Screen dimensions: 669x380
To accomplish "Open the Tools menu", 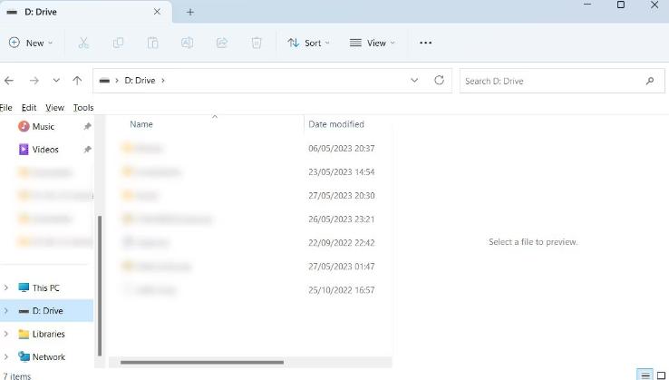I will click(83, 108).
